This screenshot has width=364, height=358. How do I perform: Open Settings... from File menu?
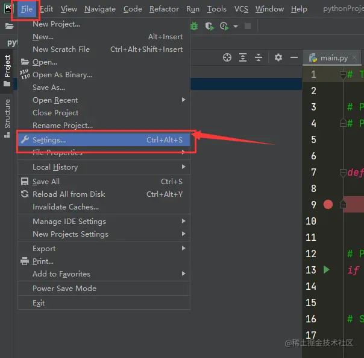point(104,140)
